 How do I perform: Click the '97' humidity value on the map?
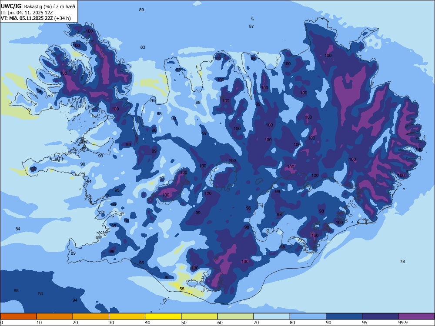[x=204, y=133]
